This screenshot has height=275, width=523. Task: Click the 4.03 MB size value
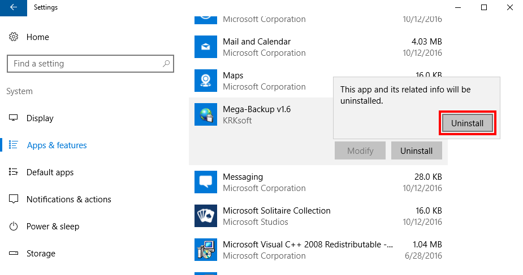pyautogui.click(x=427, y=42)
